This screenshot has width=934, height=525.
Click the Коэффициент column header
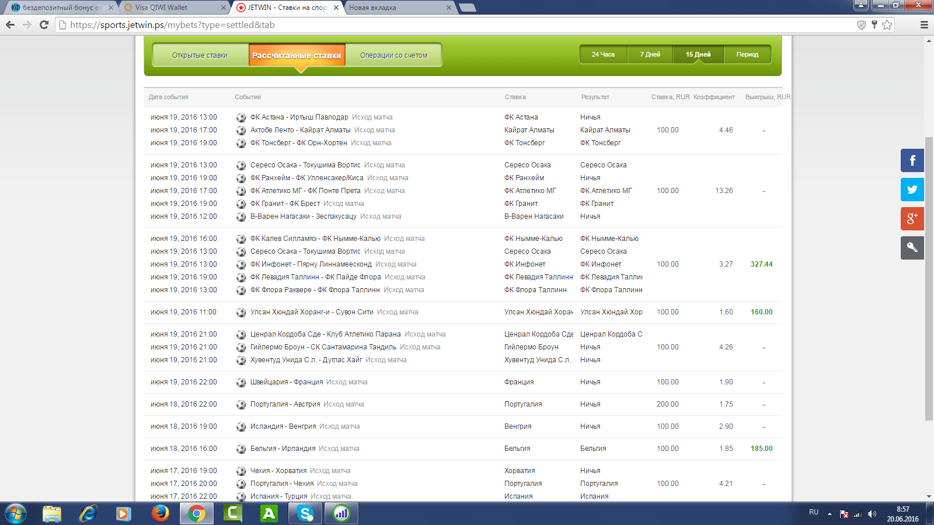point(714,97)
